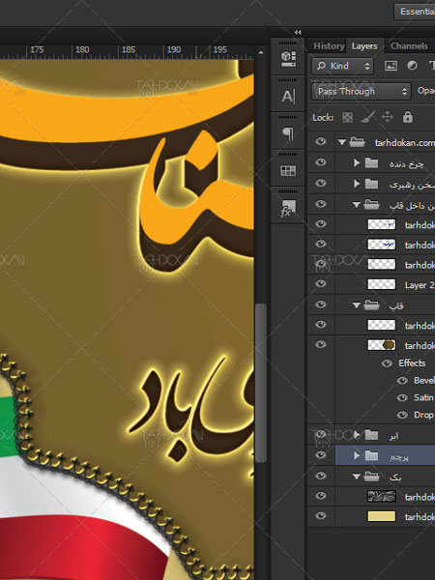Toggle the Effects visibility eye
Viewport: 435px width, 580px height.
387,363
